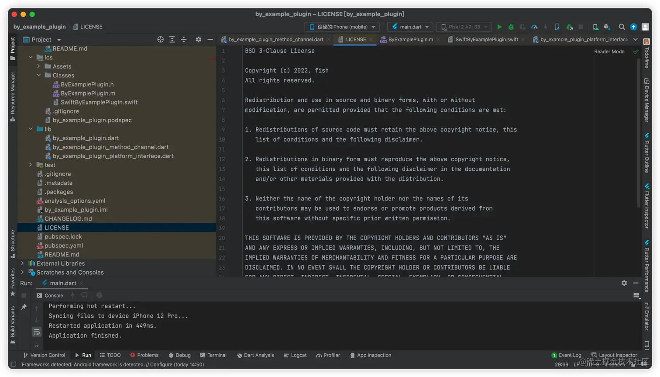Open the Device Manager toolbar icon
The image size is (660, 377).
pos(595,27)
